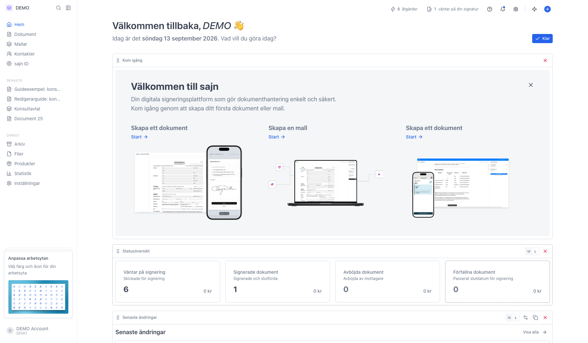Viewport: 588px width, 343px height.
Task: Set Senaste ändringar widget size to L
Action: (516, 318)
